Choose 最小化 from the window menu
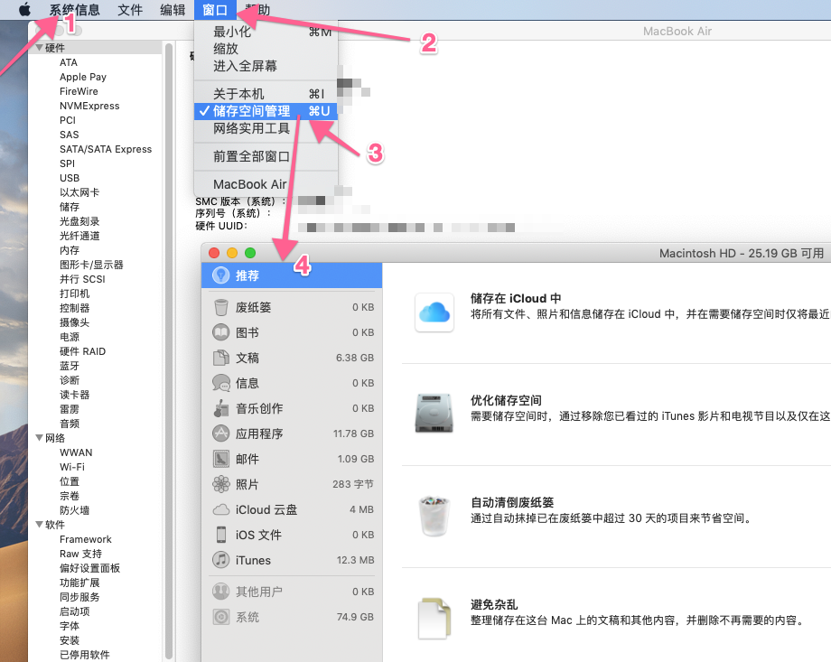This screenshot has width=831, height=662. 266,32
